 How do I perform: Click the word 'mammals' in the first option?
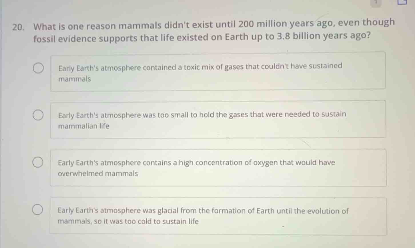74,79
